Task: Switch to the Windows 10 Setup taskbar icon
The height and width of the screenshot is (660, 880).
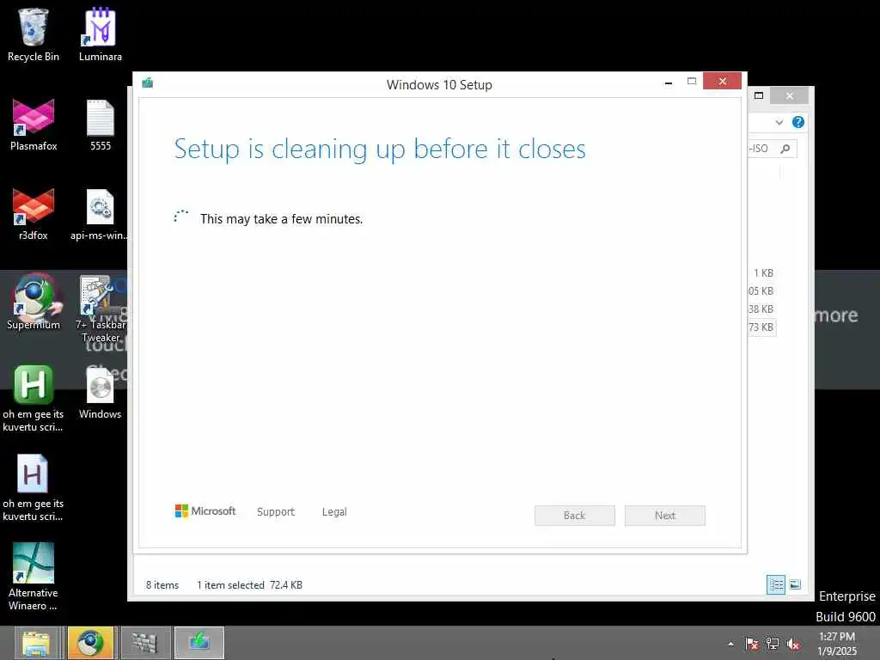Action: pos(199,643)
